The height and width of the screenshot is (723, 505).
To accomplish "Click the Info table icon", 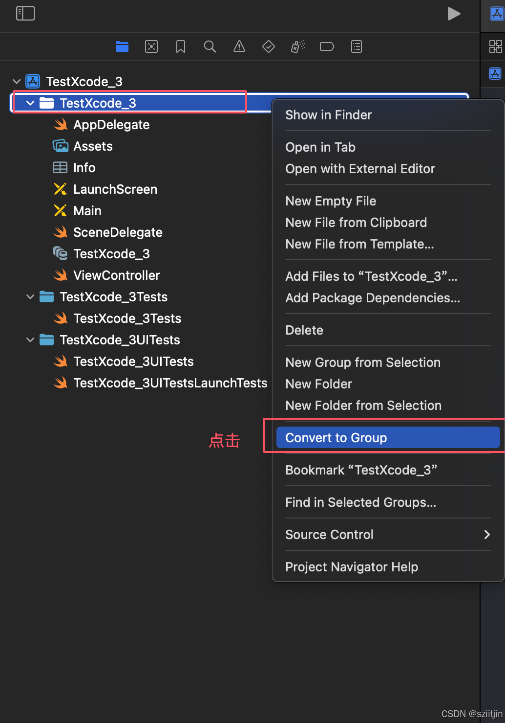I will pyautogui.click(x=60, y=167).
